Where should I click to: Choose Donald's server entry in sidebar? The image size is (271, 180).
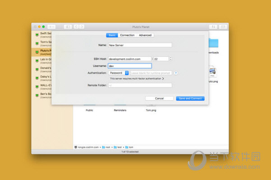point(41,69)
